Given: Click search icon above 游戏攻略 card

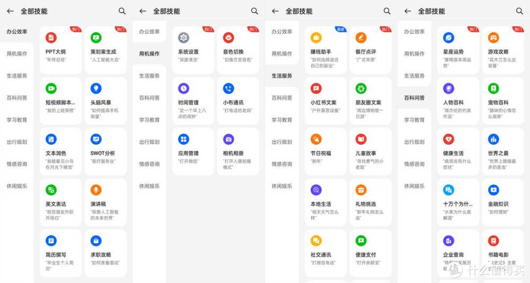Looking at the screenshot, I should tap(519, 11).
